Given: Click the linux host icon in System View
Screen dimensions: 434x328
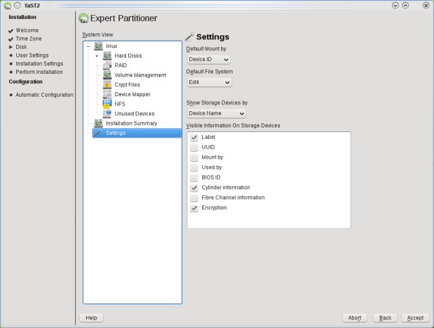Looking at the screenshot, I should 98,46.
